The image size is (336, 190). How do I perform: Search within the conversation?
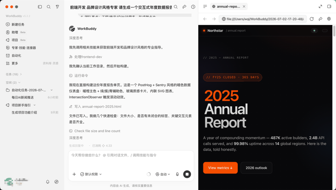click(176, 7)
